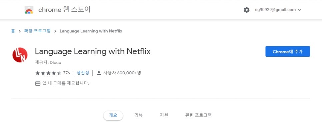Viewport: 322px width, 132px height.
Task: Click the Chrome에 추가 button
Action: pyautogui.click(x=287, y=51)
